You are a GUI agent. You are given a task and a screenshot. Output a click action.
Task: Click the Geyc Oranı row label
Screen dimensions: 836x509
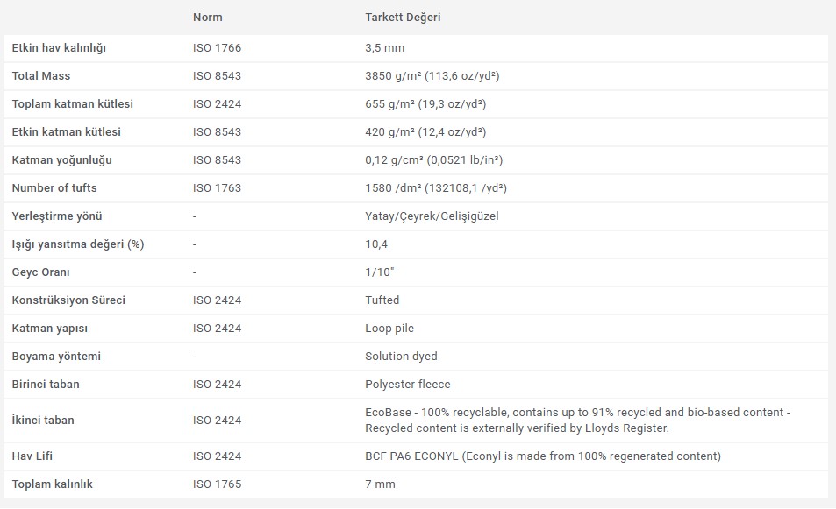coord(40,272)
